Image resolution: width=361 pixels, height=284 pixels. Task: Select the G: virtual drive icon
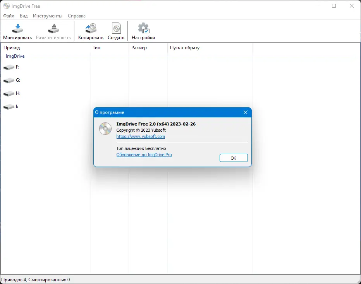point(9,80)
